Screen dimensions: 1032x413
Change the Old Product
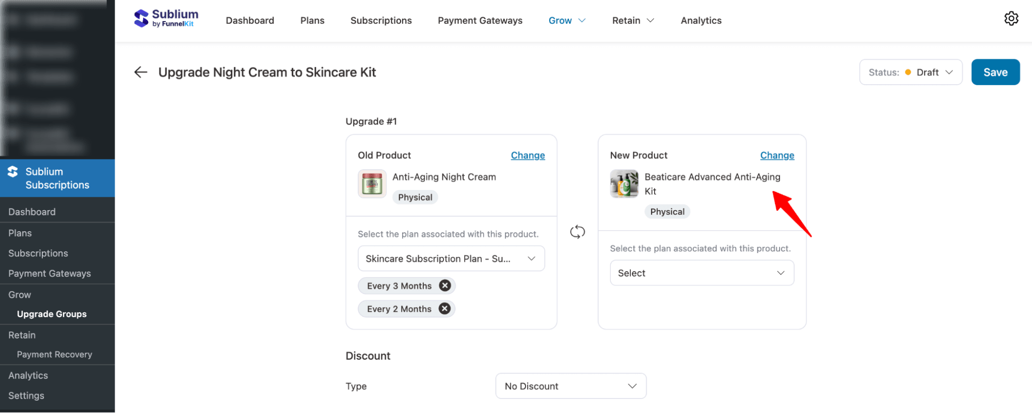coord(528,155)
